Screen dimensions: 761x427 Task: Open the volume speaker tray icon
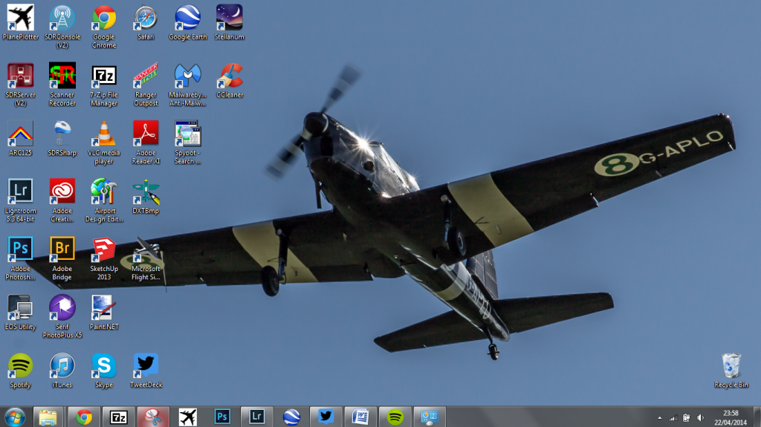(700, 418)
